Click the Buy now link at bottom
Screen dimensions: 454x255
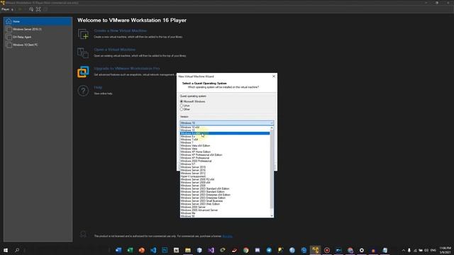[227, 236]
